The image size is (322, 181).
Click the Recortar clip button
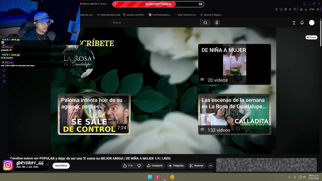(x=196, y=166)
